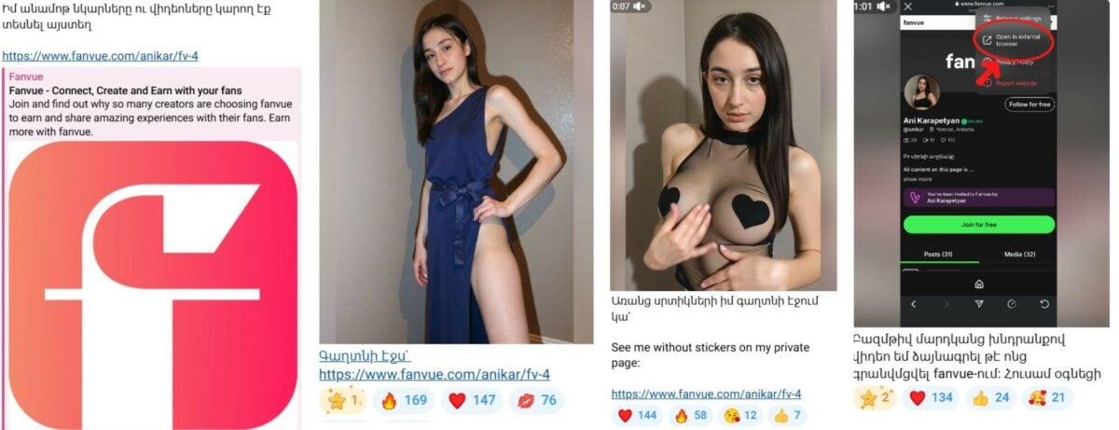Expand the 'show more' profile description

coord(917,179)
